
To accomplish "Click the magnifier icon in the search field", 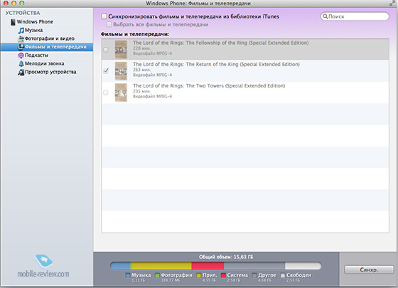I will [x=326, y=16].
